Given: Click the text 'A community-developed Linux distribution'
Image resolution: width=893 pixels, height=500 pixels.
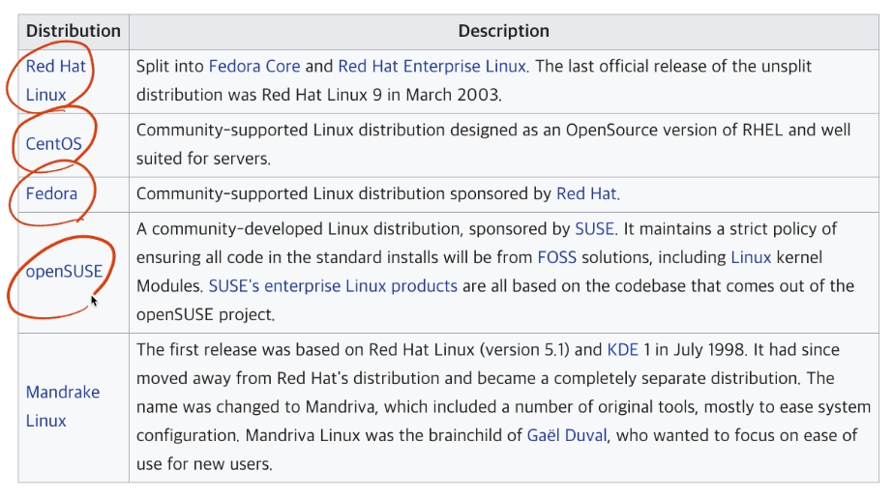Looking at the screenshot, I should tap(300, 229).
